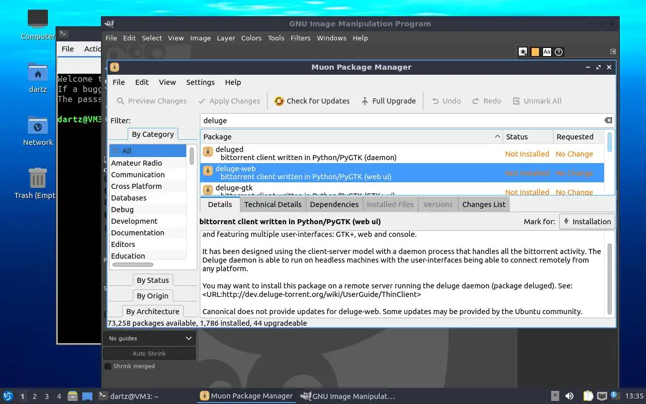The width and height of the screenshot is (646, 404).
Task: Expand the By Origin filter section
Action: (x=153, y=296)
